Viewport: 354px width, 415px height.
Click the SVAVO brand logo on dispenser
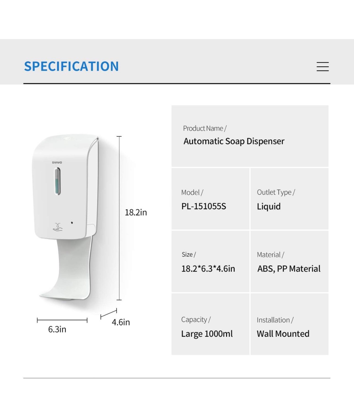[x=57, y=162]
